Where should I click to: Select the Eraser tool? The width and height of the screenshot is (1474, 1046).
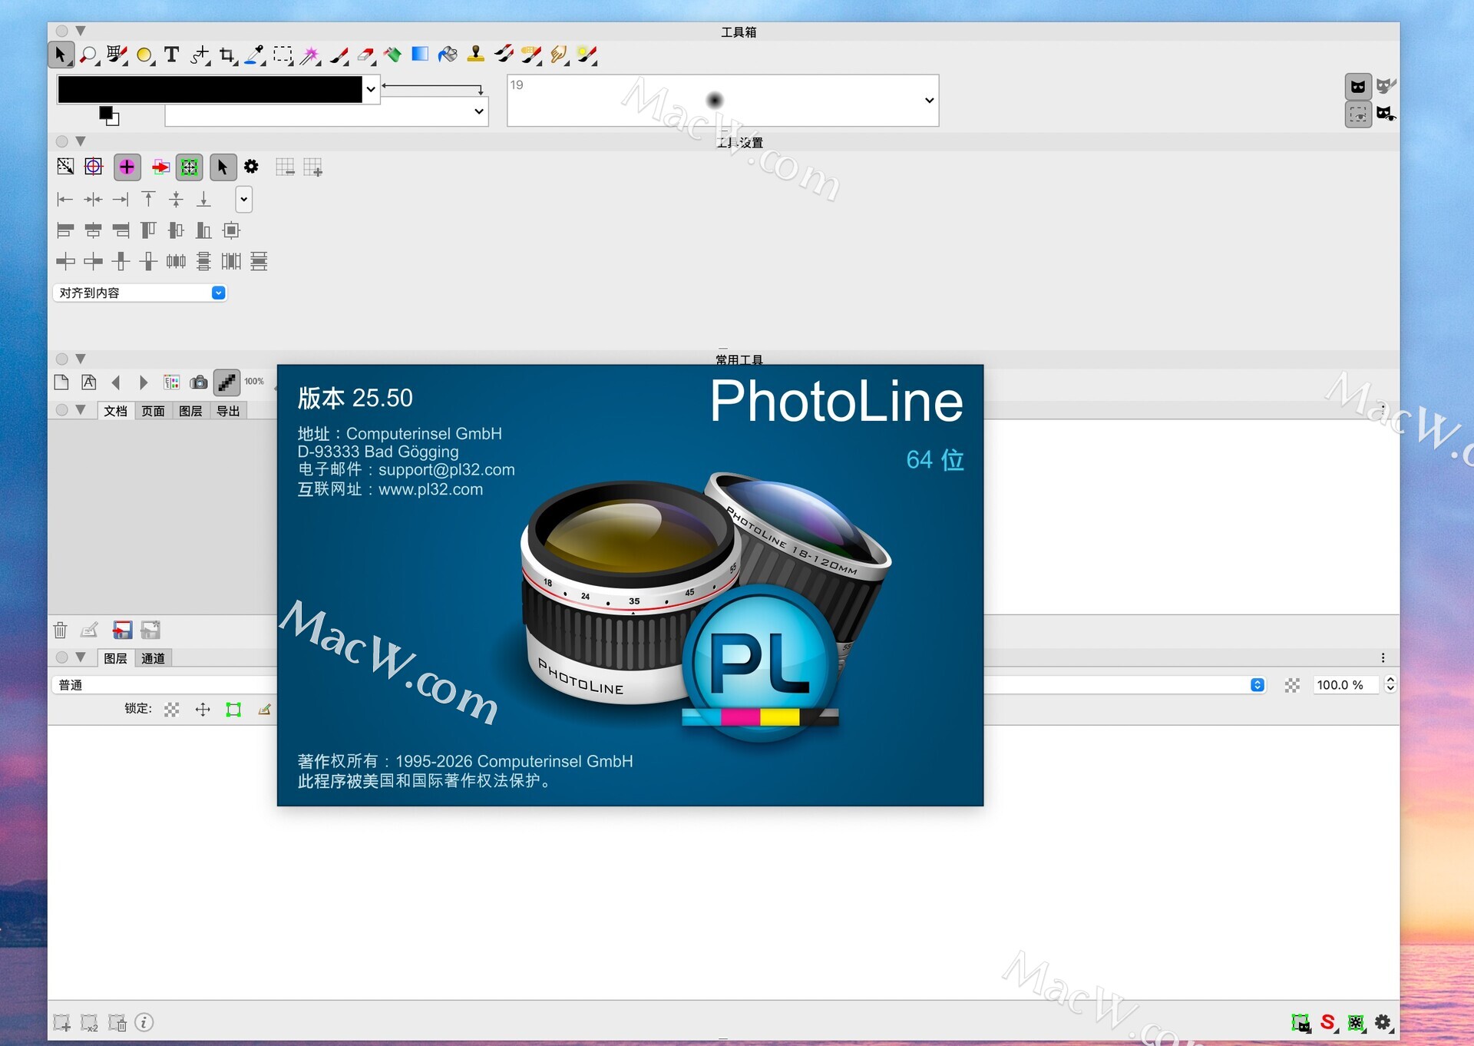pyautogui.click(x=365, y=55)
